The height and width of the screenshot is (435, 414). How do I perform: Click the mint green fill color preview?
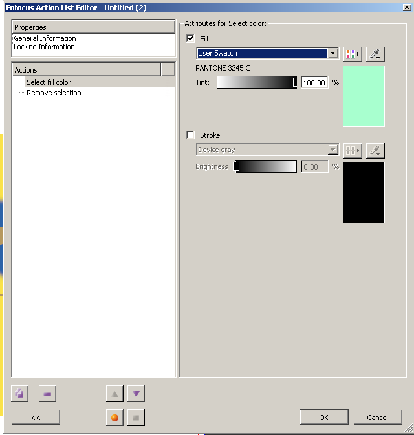[x=364, y=96]
